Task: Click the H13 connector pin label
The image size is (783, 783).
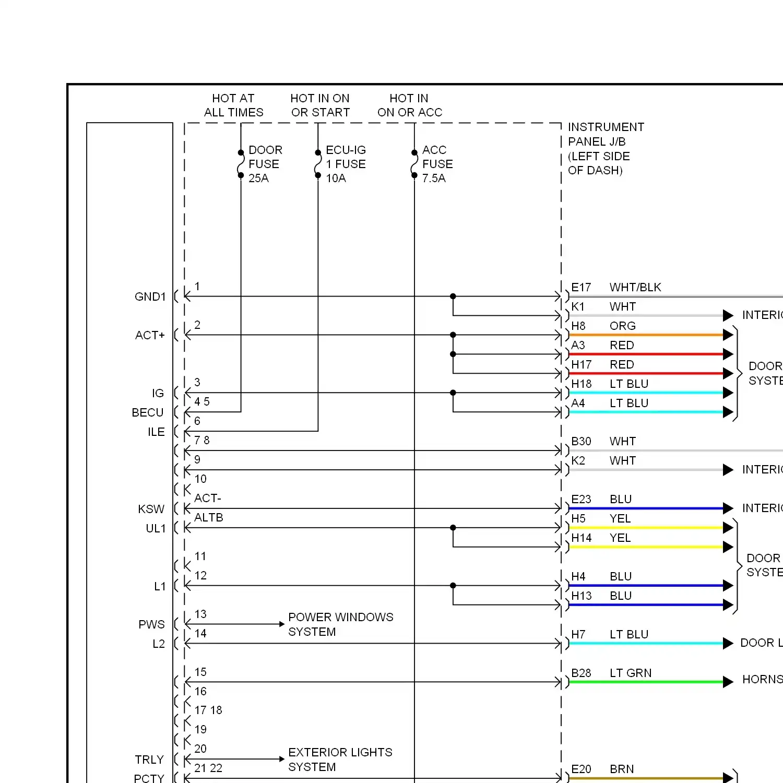Action: pyautogui.click(x=582, y=596)
